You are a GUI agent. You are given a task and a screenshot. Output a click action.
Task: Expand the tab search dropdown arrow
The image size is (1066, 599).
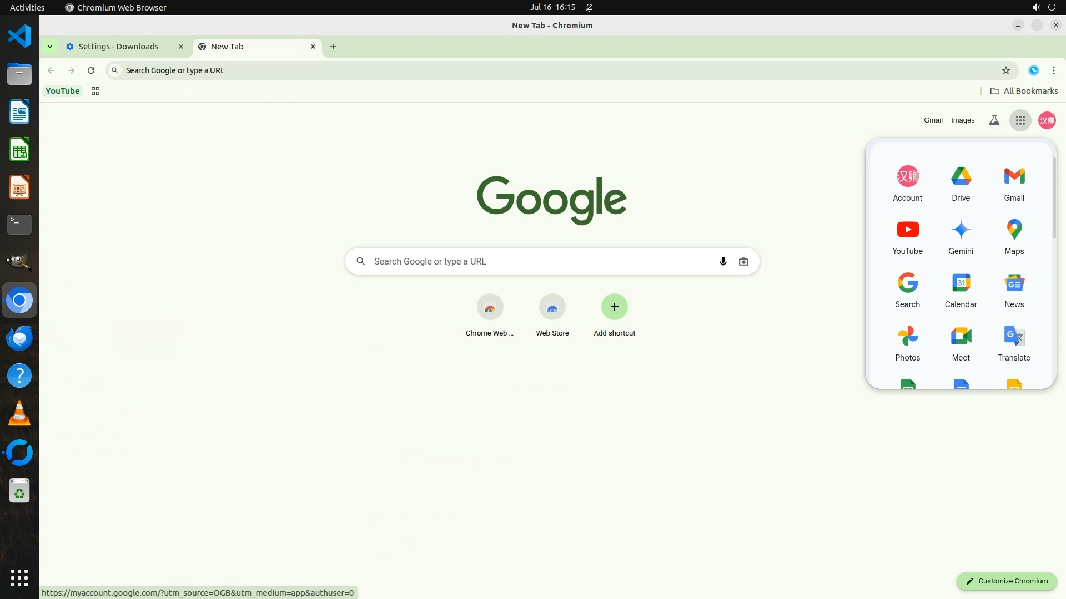[50, 47]
